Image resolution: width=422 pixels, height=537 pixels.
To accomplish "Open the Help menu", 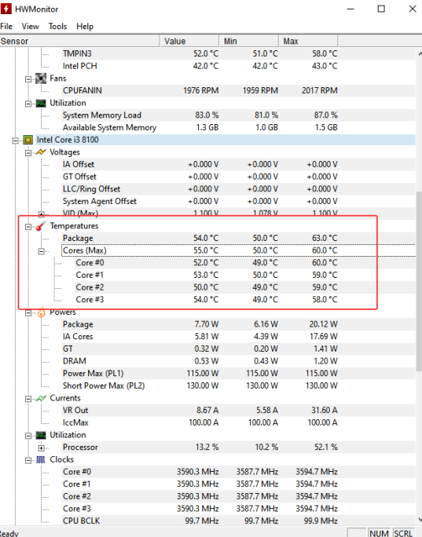I will click(85, 27).
